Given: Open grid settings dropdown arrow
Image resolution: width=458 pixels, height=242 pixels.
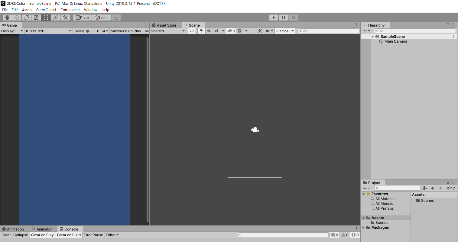Looking at the screenshot, I should coord(246,31).
